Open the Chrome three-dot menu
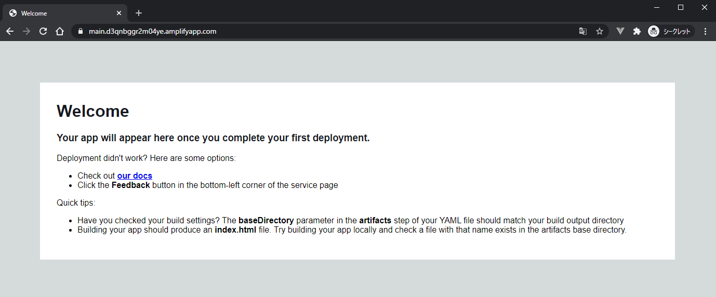 click(705, 31)
